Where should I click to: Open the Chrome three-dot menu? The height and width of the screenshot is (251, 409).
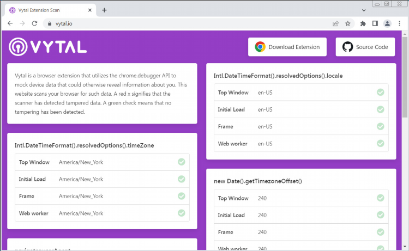(x=399, y=24)
